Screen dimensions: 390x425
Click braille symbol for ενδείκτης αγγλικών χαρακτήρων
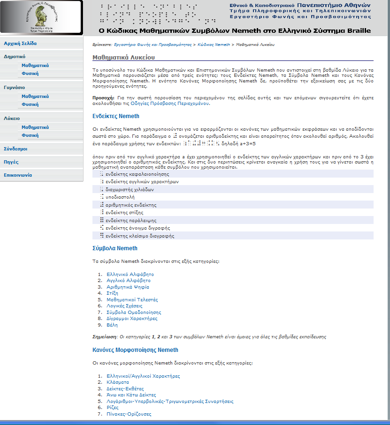pyautogui.click(x=101, y=182)
